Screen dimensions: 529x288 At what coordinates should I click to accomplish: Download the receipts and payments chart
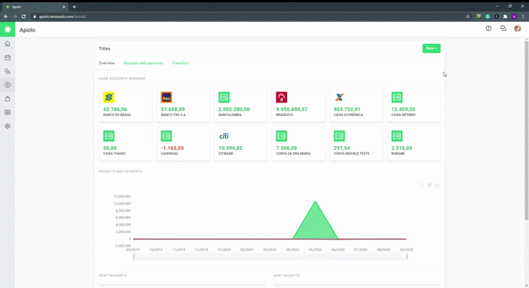pos(436,185)
